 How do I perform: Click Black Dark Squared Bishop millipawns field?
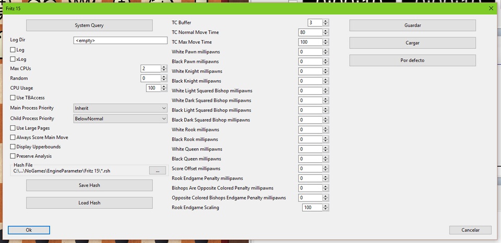(x=310, y=120)
